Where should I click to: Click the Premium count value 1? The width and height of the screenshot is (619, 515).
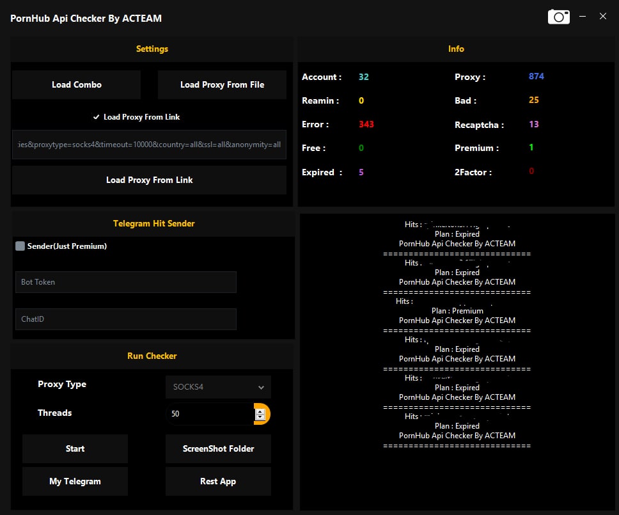(531, 147)
